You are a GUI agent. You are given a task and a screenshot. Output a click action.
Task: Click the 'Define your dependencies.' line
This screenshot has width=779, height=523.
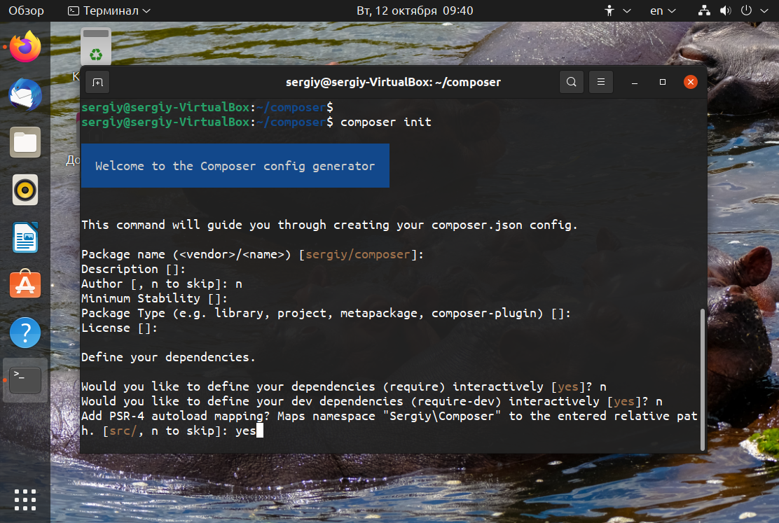click(x=168, y=357)
